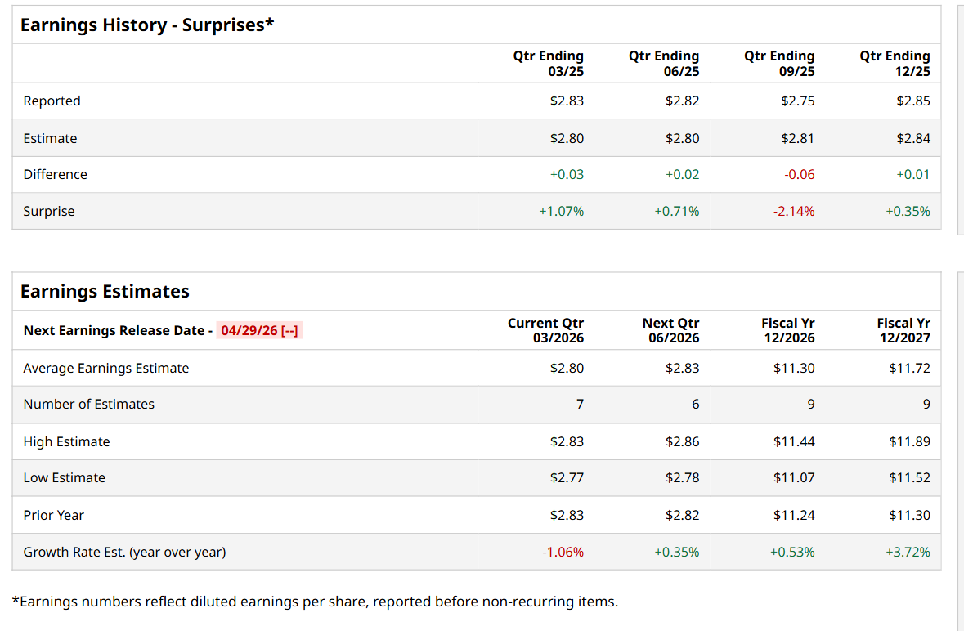The image size is (964, 631).
Task: Click the $11.07 low estimate value
Action: point(794,477)
